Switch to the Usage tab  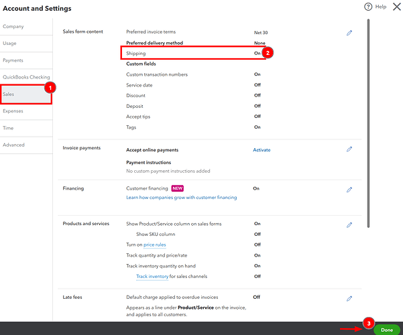[x=11, y=44]
